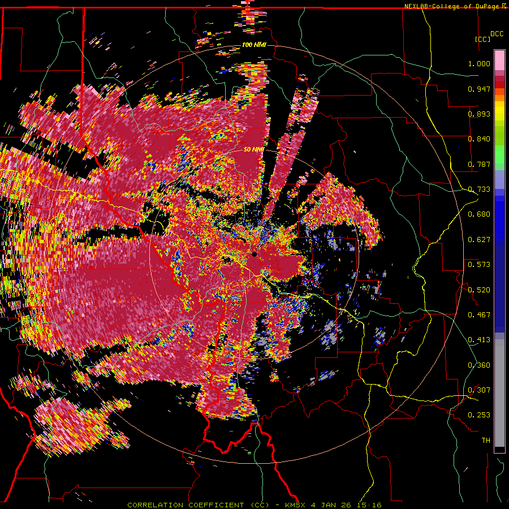The height and width of the screenshot is (509, 509).
Task: Select the 0.893 scale value
Action: [x=479, y=114]
